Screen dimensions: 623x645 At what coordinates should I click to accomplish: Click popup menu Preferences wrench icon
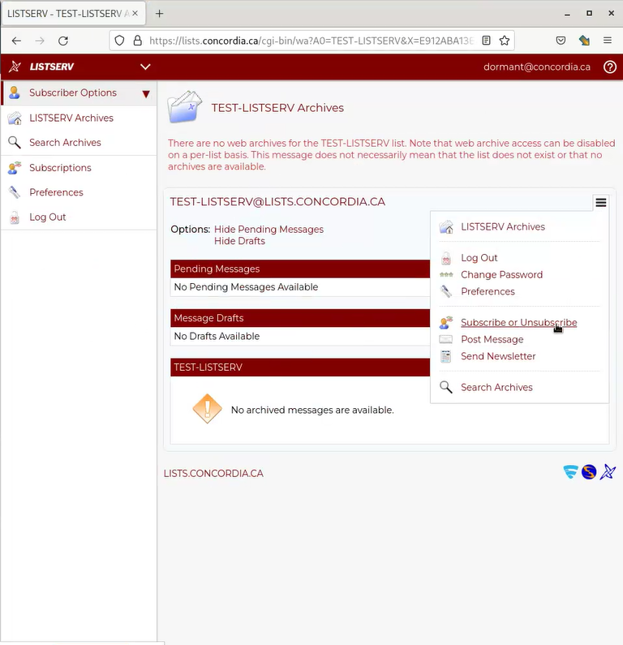click(x=446, y=291)
